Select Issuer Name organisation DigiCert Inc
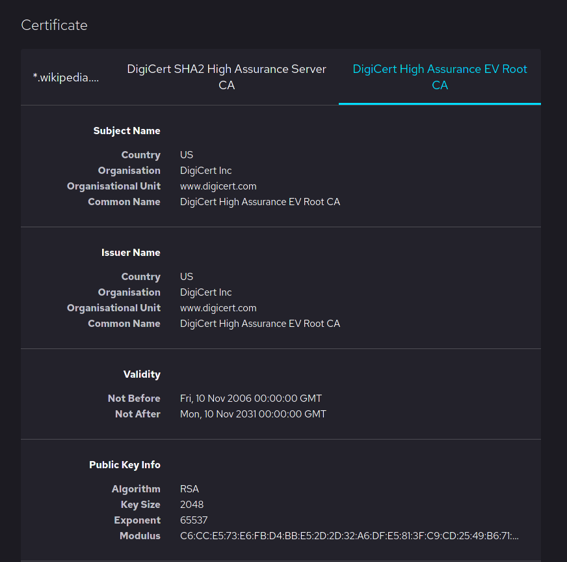567x562 pixels. tap(205, 292)
